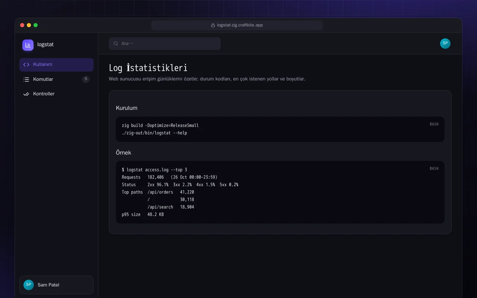Focus the Ara search field
477x298 pixels.
[165, 44]
